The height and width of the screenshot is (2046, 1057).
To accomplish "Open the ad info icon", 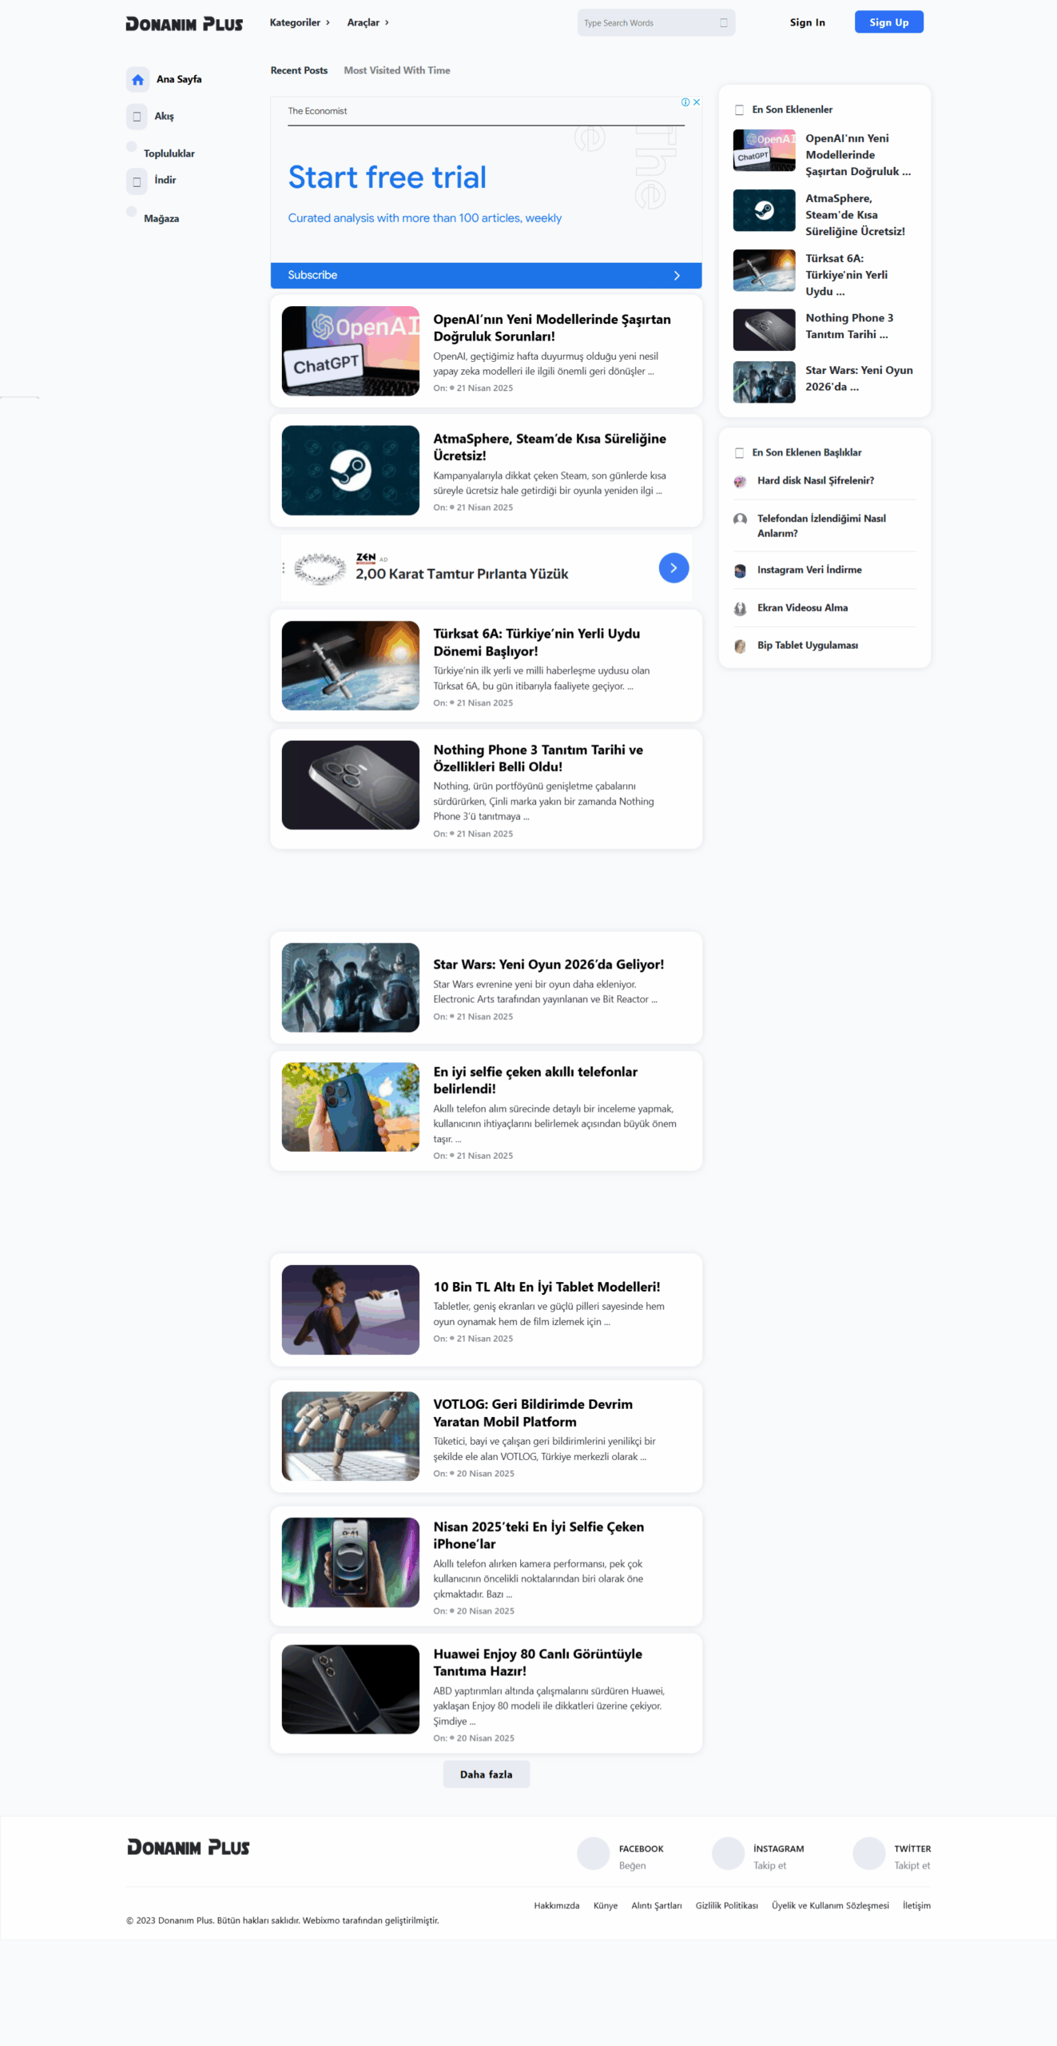I will (685, 102).
